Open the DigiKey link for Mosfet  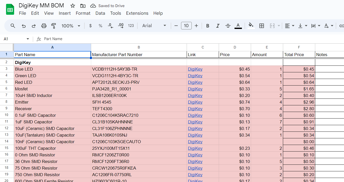(x=195, y=89)
